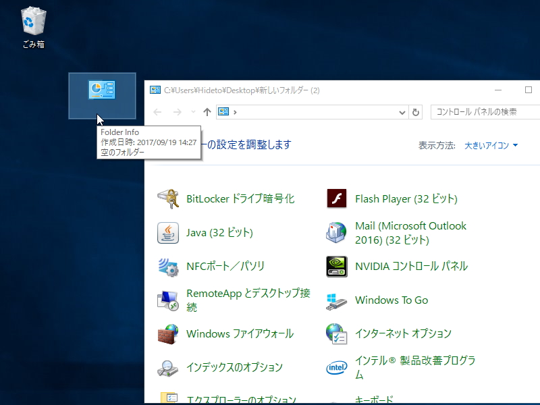Go up one level with the up arrow
This screenshot has width=540, height=405.
click(207, 112)
